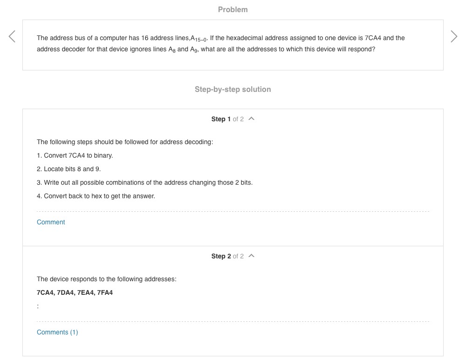Click the sentence "The following steps should be followed"
This screenshot has width=466, height=361.
click(x=124, y=142)
